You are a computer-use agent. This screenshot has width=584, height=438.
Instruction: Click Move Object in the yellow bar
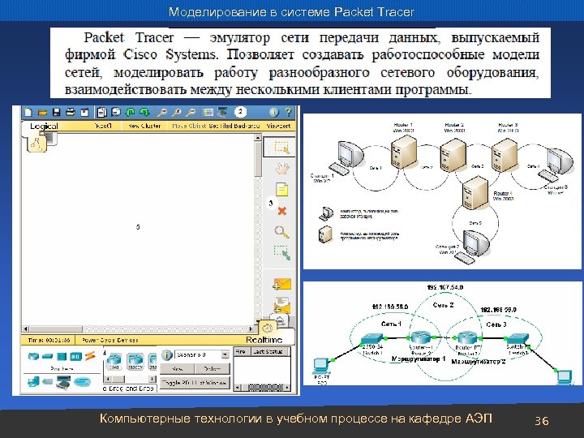189,126
